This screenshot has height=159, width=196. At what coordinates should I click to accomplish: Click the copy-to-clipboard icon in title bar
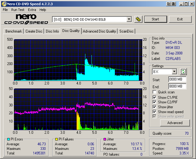point(167,4)
